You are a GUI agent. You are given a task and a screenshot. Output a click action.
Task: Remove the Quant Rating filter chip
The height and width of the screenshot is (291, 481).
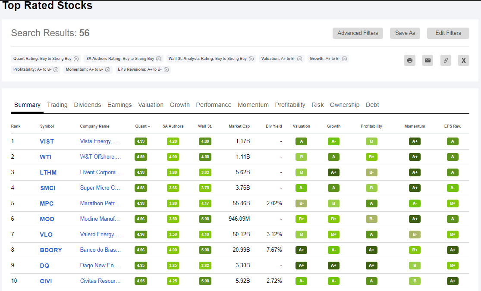click(76, 59)
